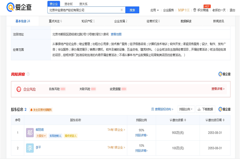This screenshot has width=240, height=160.
Task: Go to the VIP专区 link
Action: [x=184, y=10]
